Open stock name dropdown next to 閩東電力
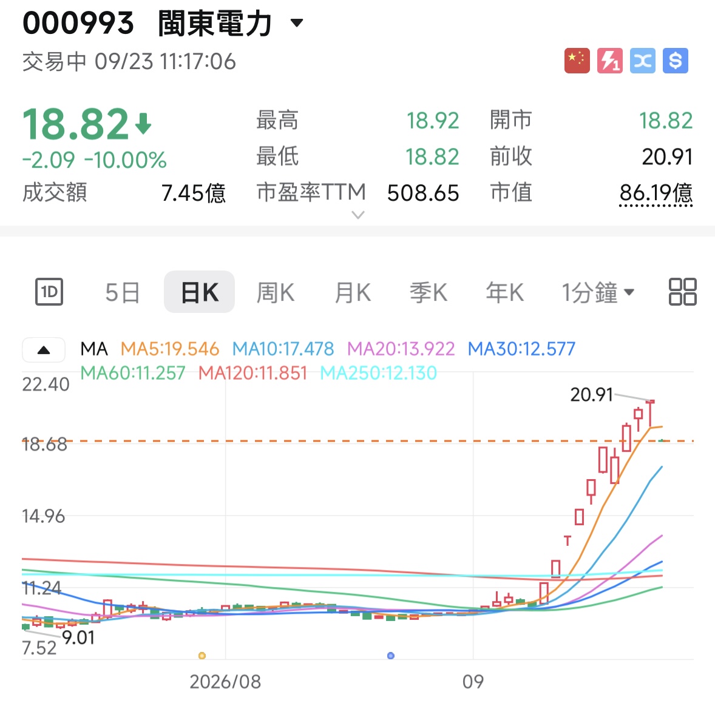 [x=297, y=22]
